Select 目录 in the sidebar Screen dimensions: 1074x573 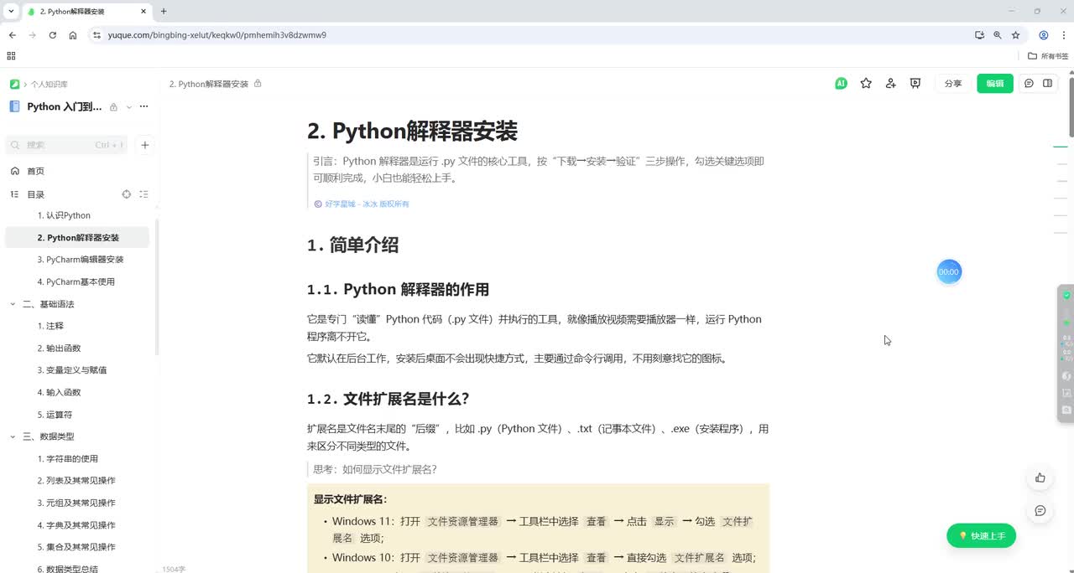point(35,194)
